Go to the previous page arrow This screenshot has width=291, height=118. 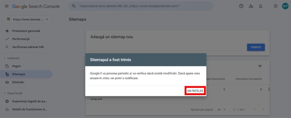point(254,109)
